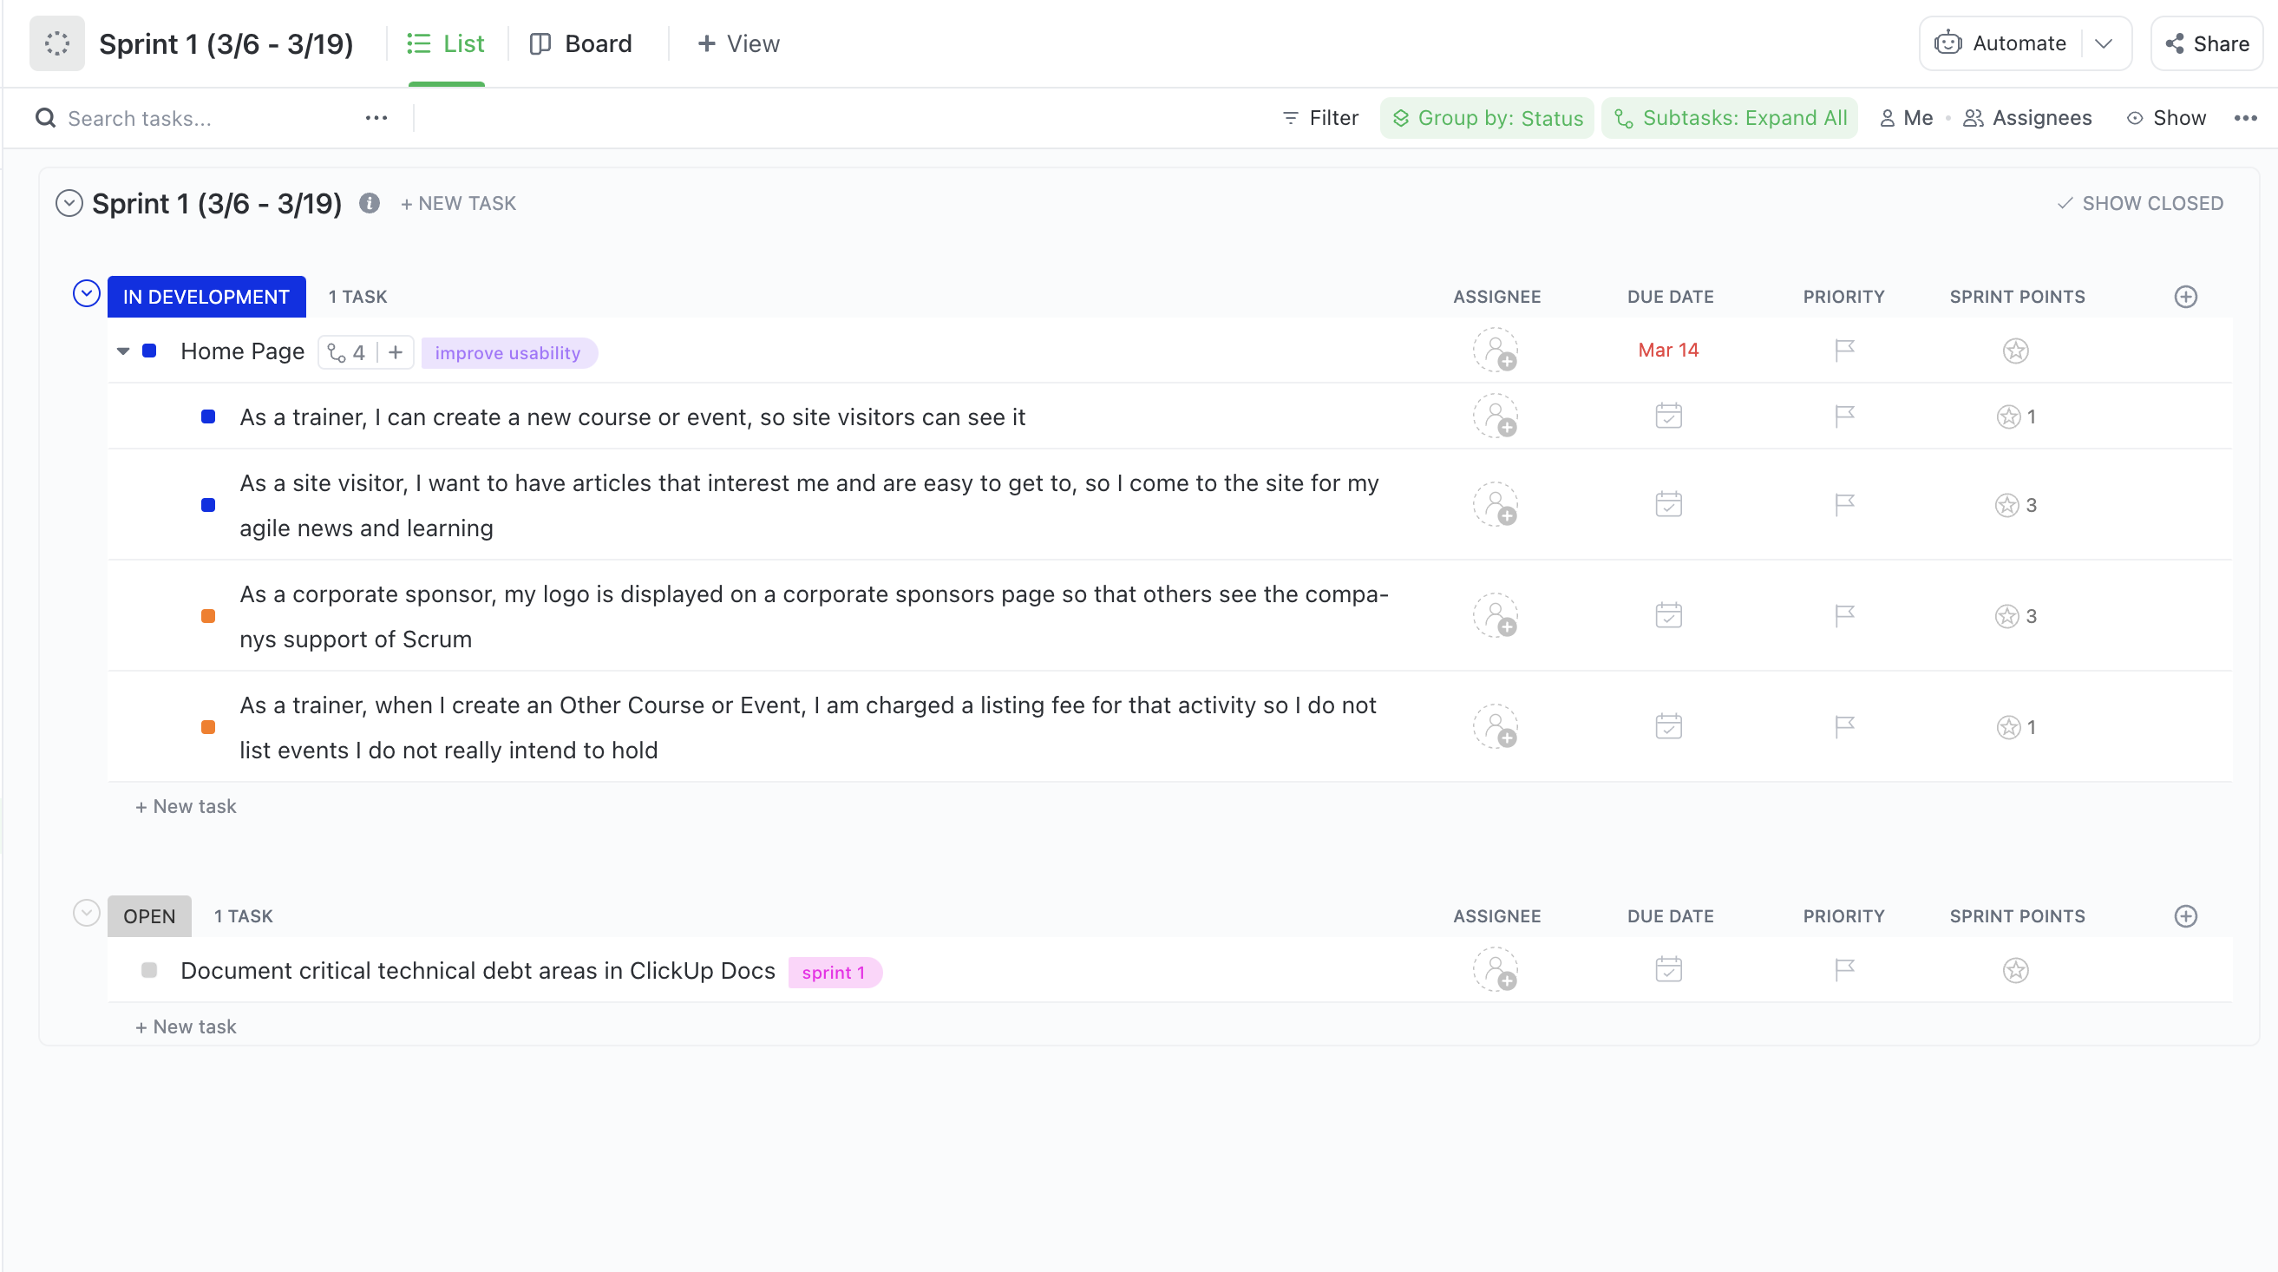Image resolution: width=2278 pixels, height=1272 pixels.
Task: Toggle Subtasks: Expand All option
Action: [1730, 118]
